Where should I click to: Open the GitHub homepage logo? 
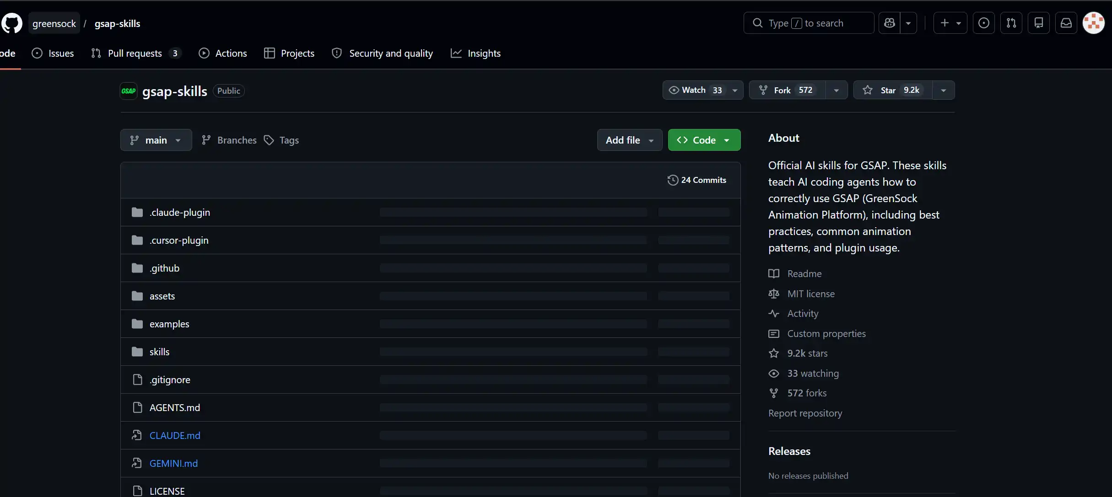click(11, 23)
